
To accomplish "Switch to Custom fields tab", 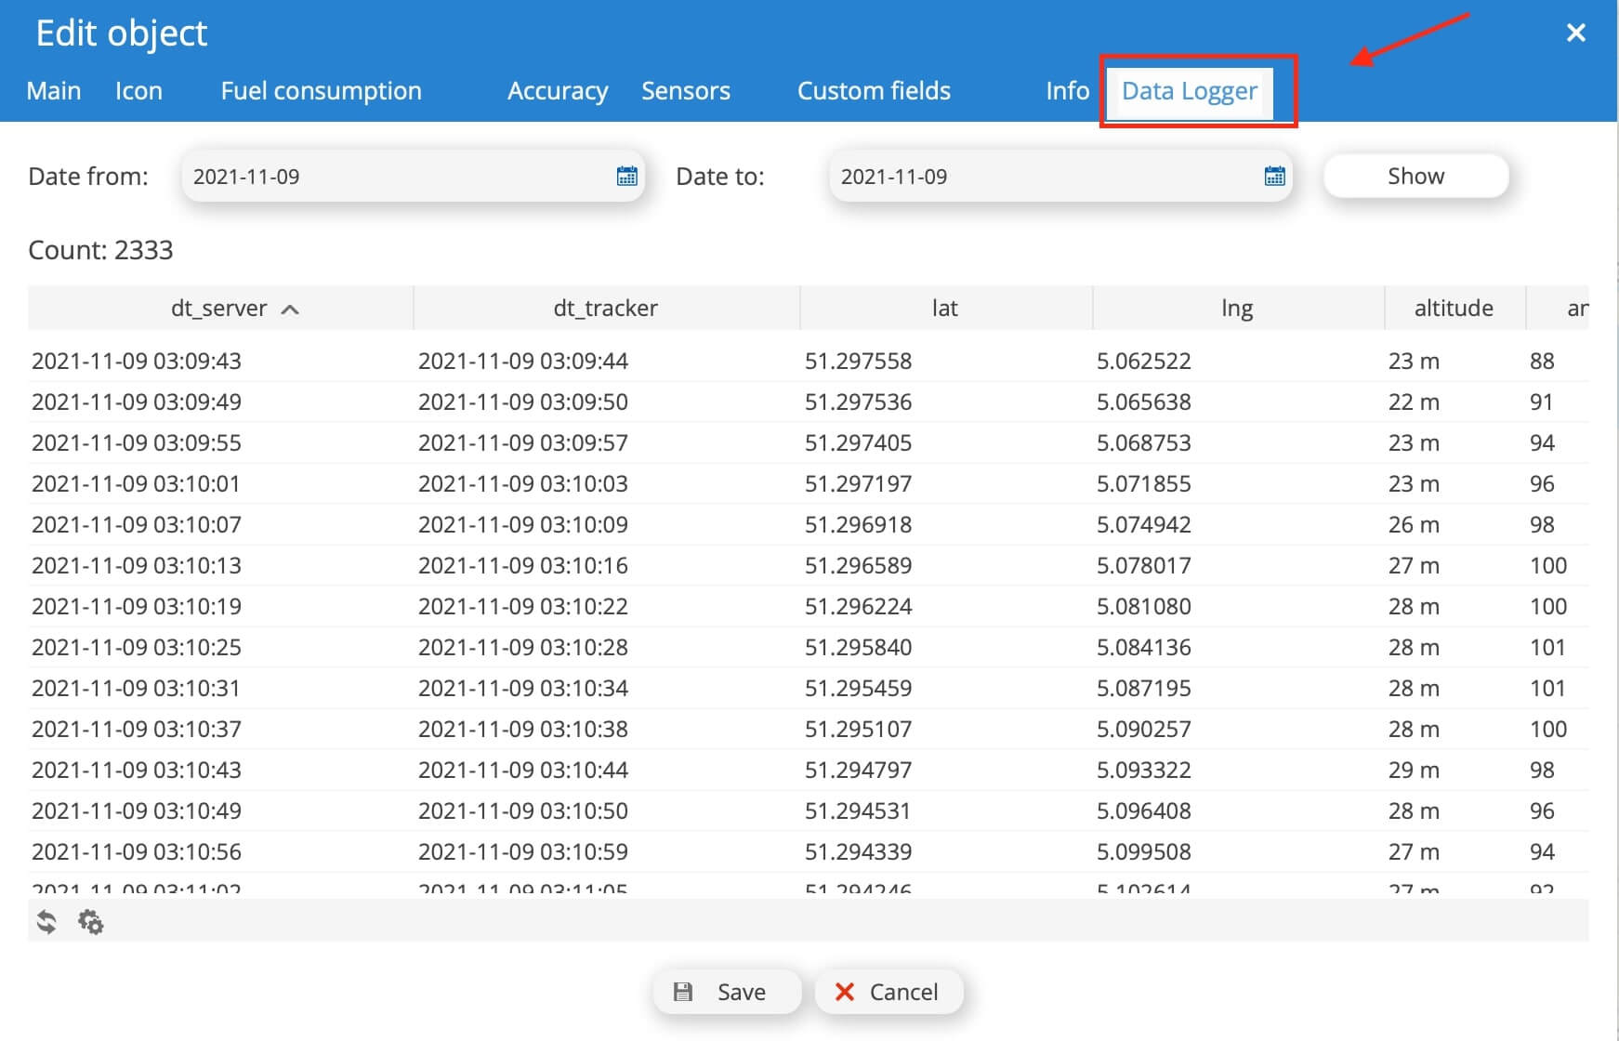I will [x=874, y=91].
